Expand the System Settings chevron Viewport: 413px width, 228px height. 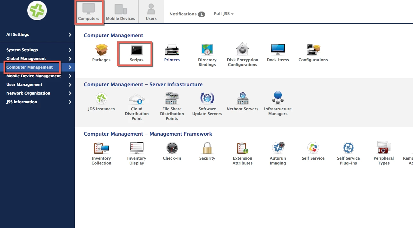(x=70, y=50)
